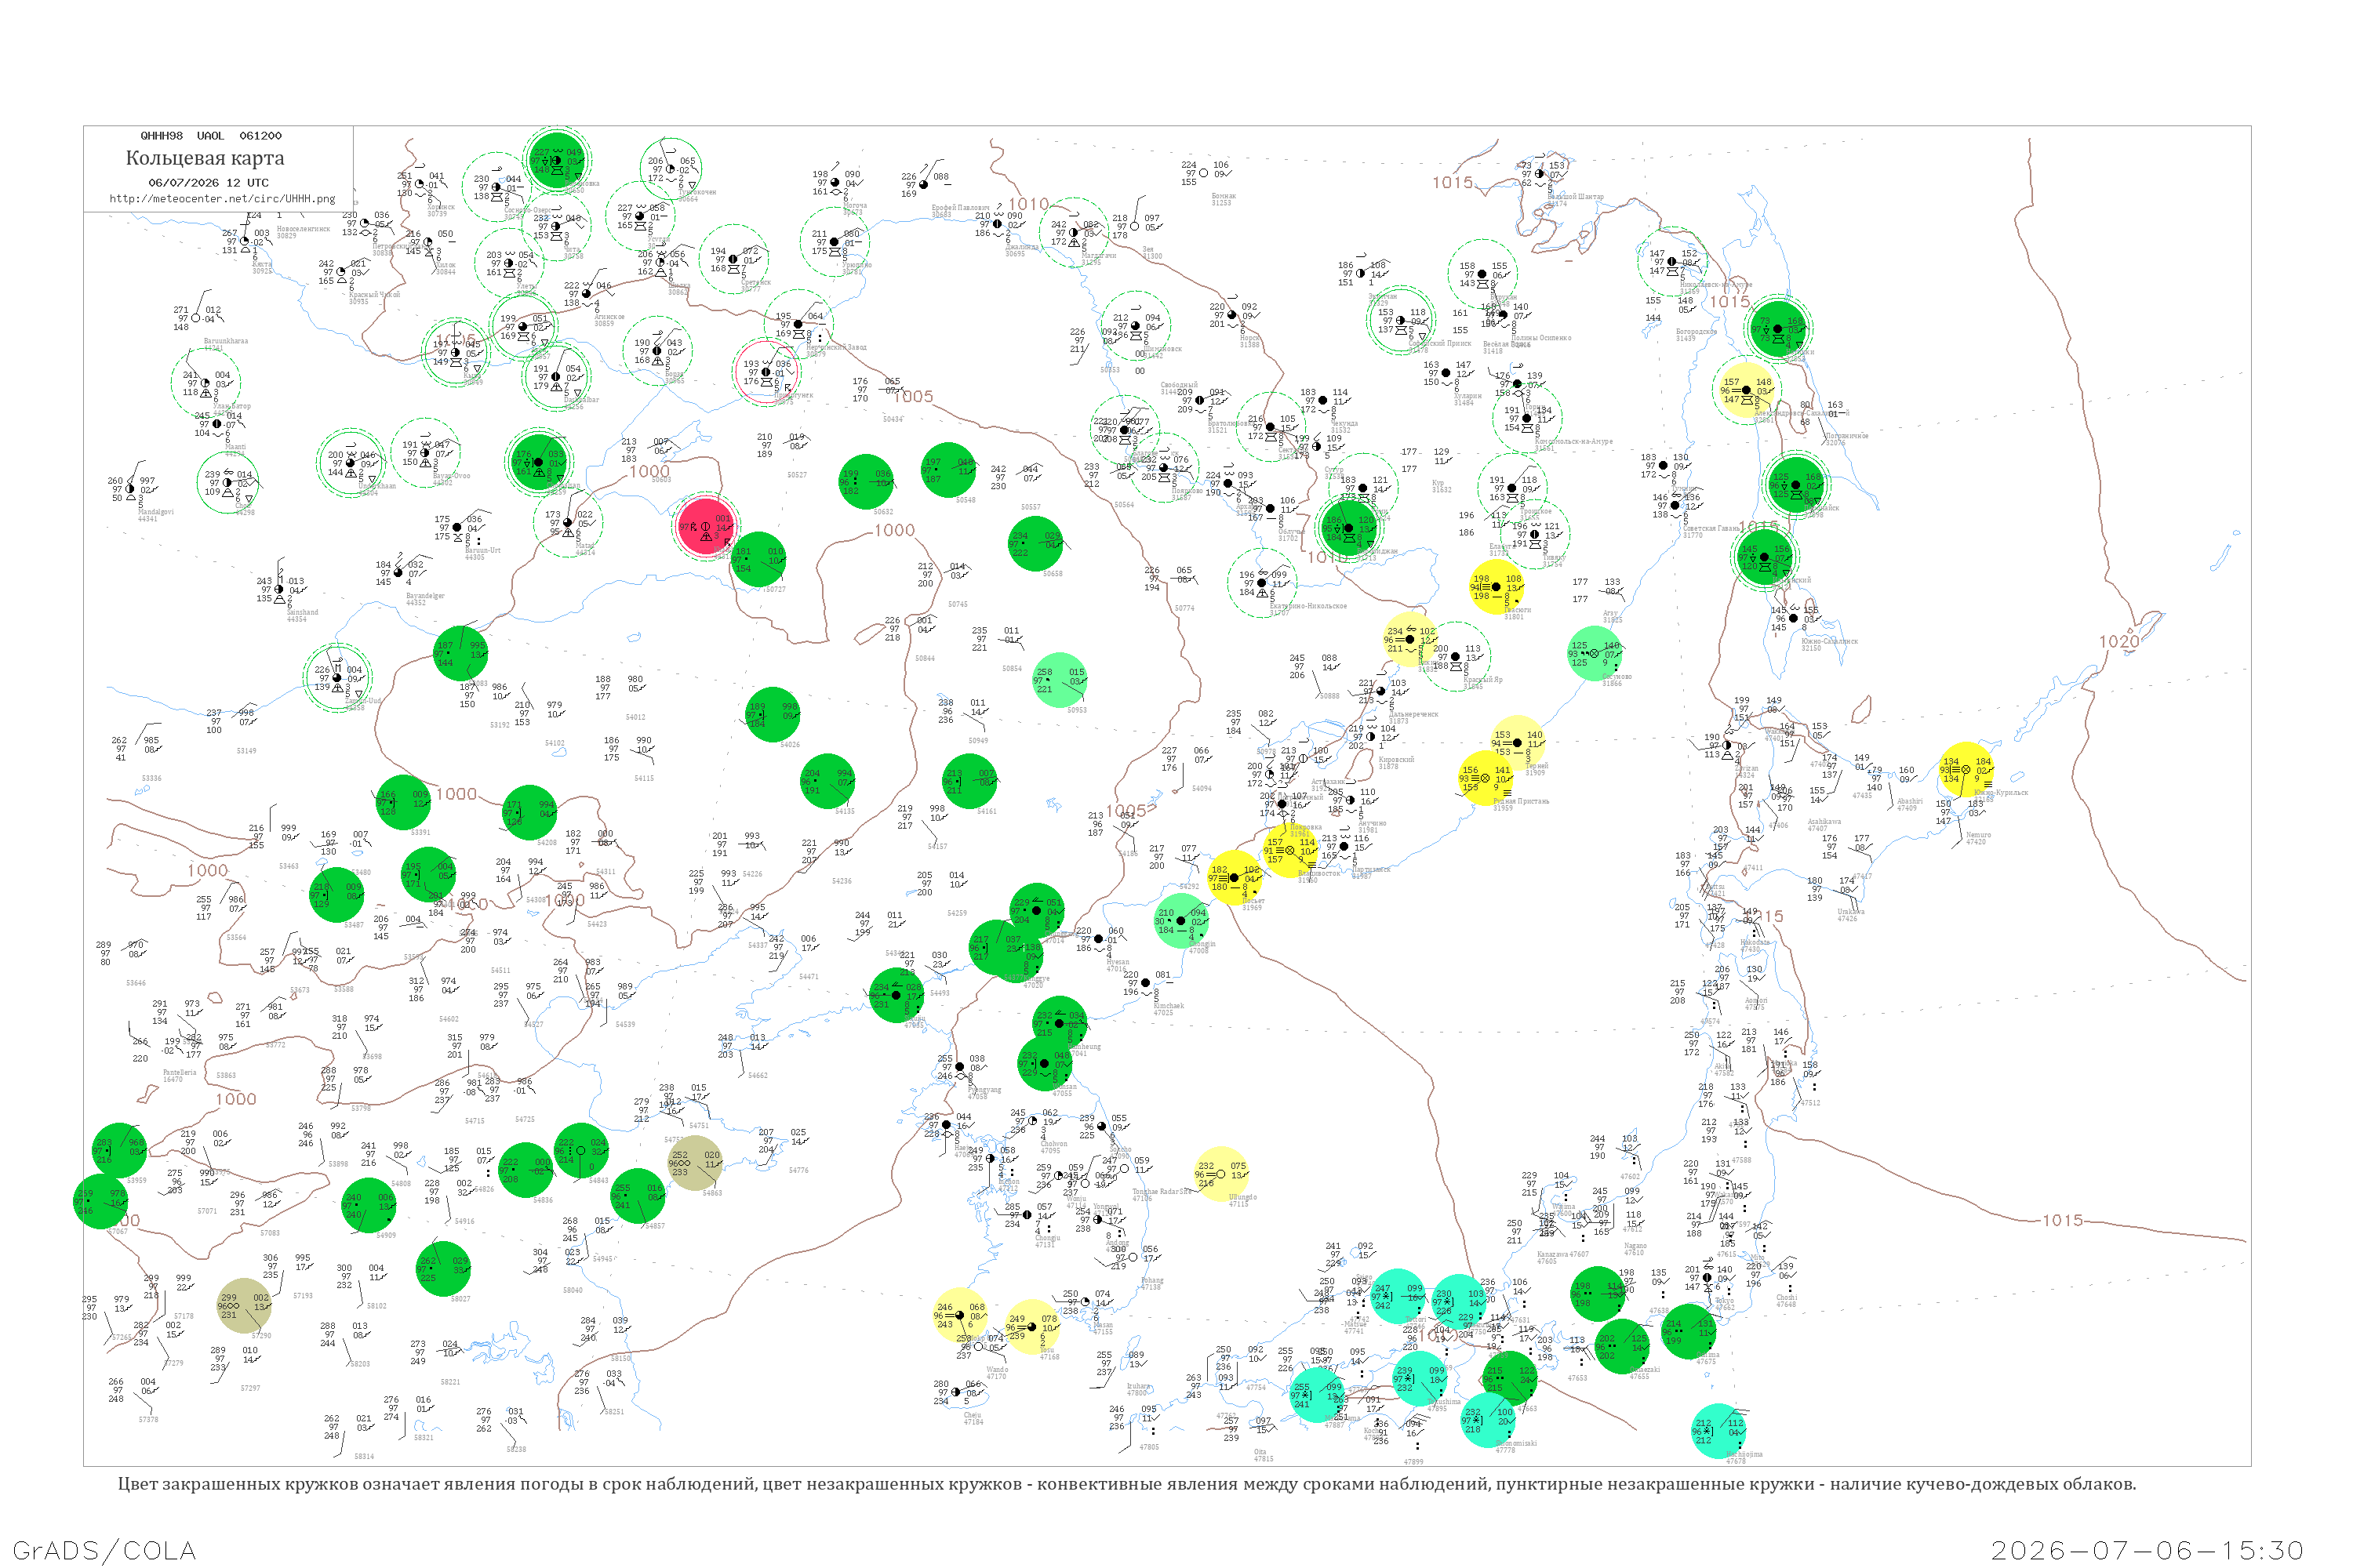
Task: Click the "Хуларин" station label
Action: (1467, 396)
